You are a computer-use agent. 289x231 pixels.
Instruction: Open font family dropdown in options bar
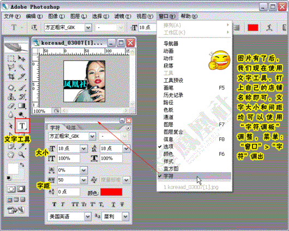(88, 28)
